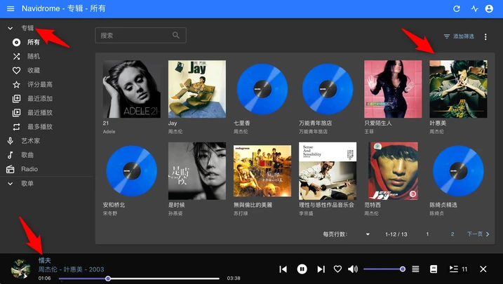Image resolution: width=503 pixels, height=284 pixels.
Task: Open the Jay album cover
Action: [x=197, y=89]
